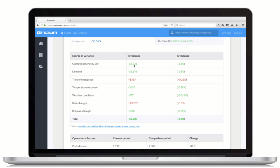
Task: Click the Operational factors column header
Action: tap(84, 138)
